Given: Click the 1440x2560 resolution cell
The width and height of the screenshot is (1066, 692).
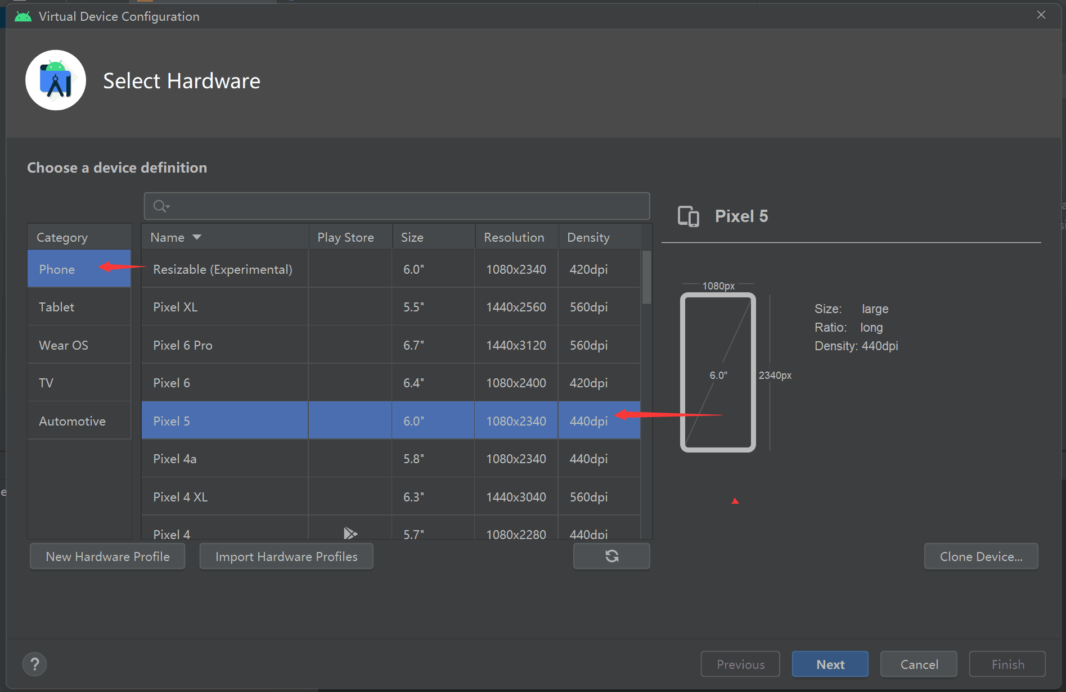Looking at the screenshot, I should click(516, 307).
